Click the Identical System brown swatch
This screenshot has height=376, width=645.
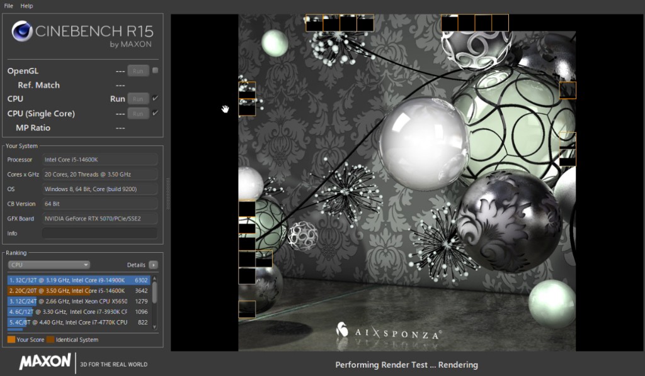tap(50, 340)
